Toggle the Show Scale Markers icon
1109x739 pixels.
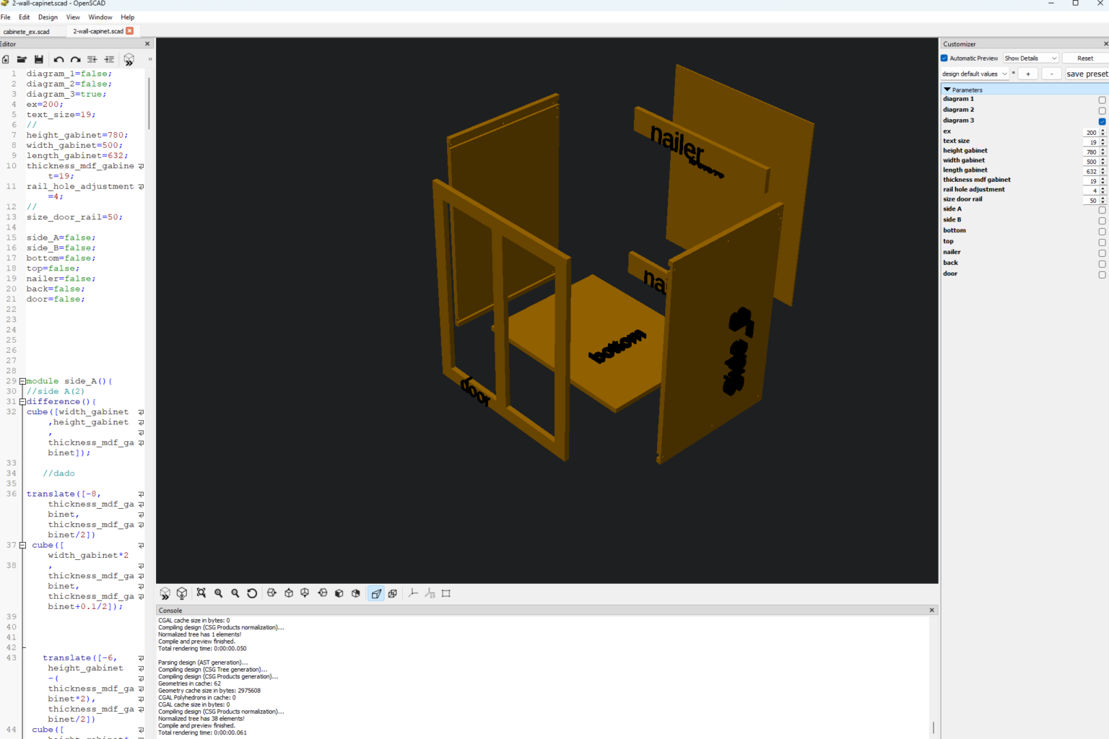coord(430,593)
